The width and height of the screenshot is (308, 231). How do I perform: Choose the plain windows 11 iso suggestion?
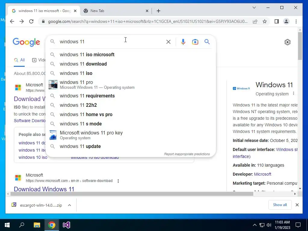(x=131, y=73)
